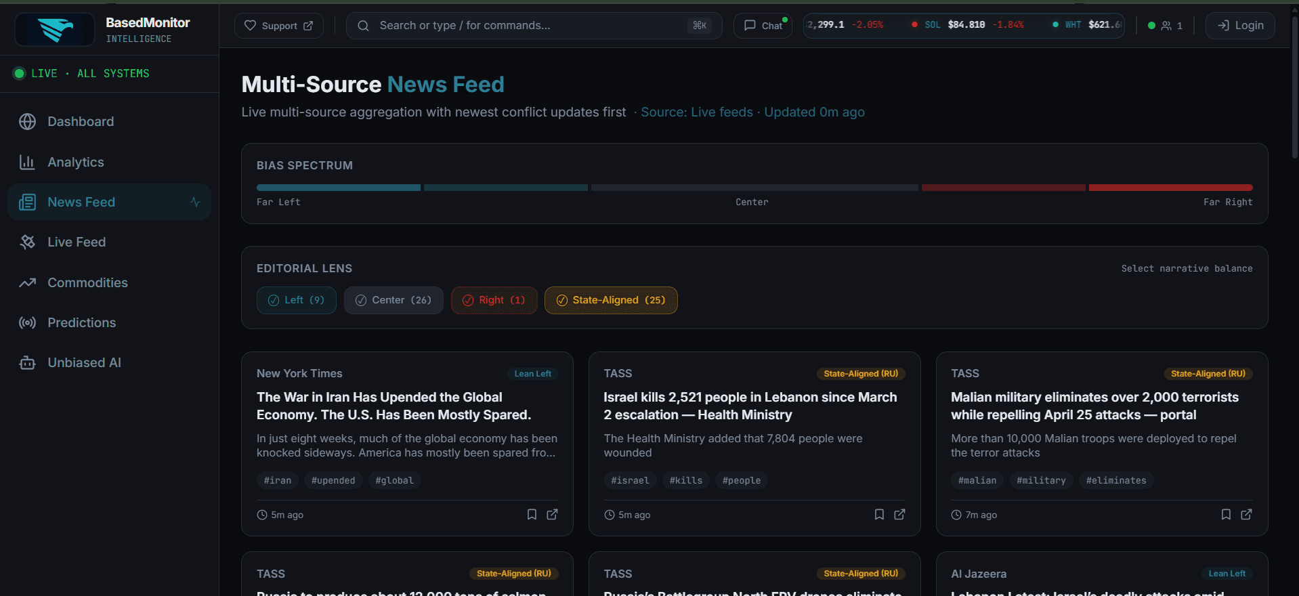Click the Unbiased AI robot icon

[x=27, y=362]
